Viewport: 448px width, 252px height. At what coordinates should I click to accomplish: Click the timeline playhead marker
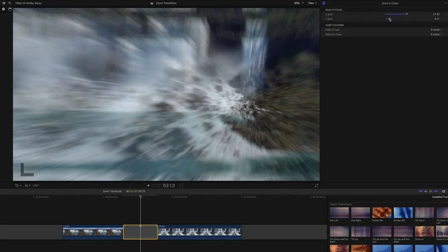click(140, 196)
